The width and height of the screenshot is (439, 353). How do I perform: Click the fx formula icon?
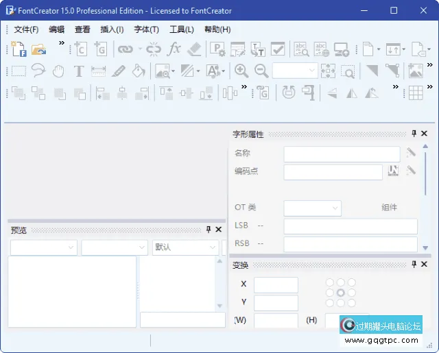pyautogui.click(x=174, y=49)
